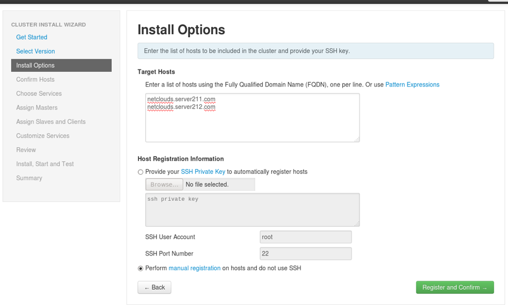Click the SSH Port Number field
The height and width of the screenshot is (305, 508).
[x=306, y=253]
